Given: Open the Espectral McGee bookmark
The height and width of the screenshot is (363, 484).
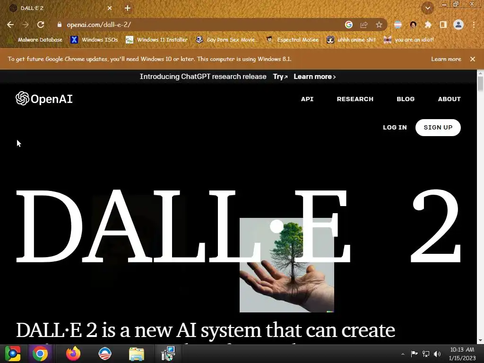Looking at the screenshot, I should click(292, 40).
